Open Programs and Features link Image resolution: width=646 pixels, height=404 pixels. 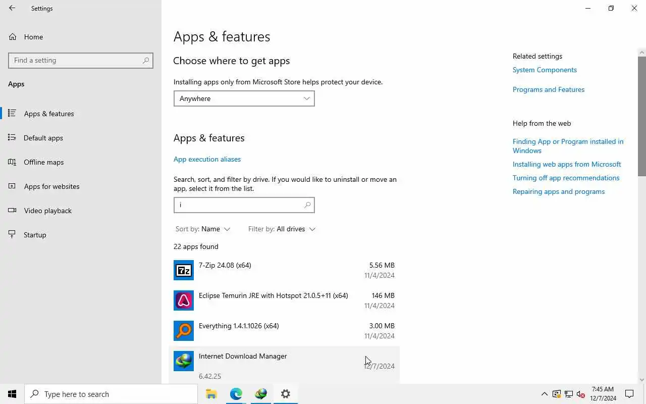click(549, 89)
